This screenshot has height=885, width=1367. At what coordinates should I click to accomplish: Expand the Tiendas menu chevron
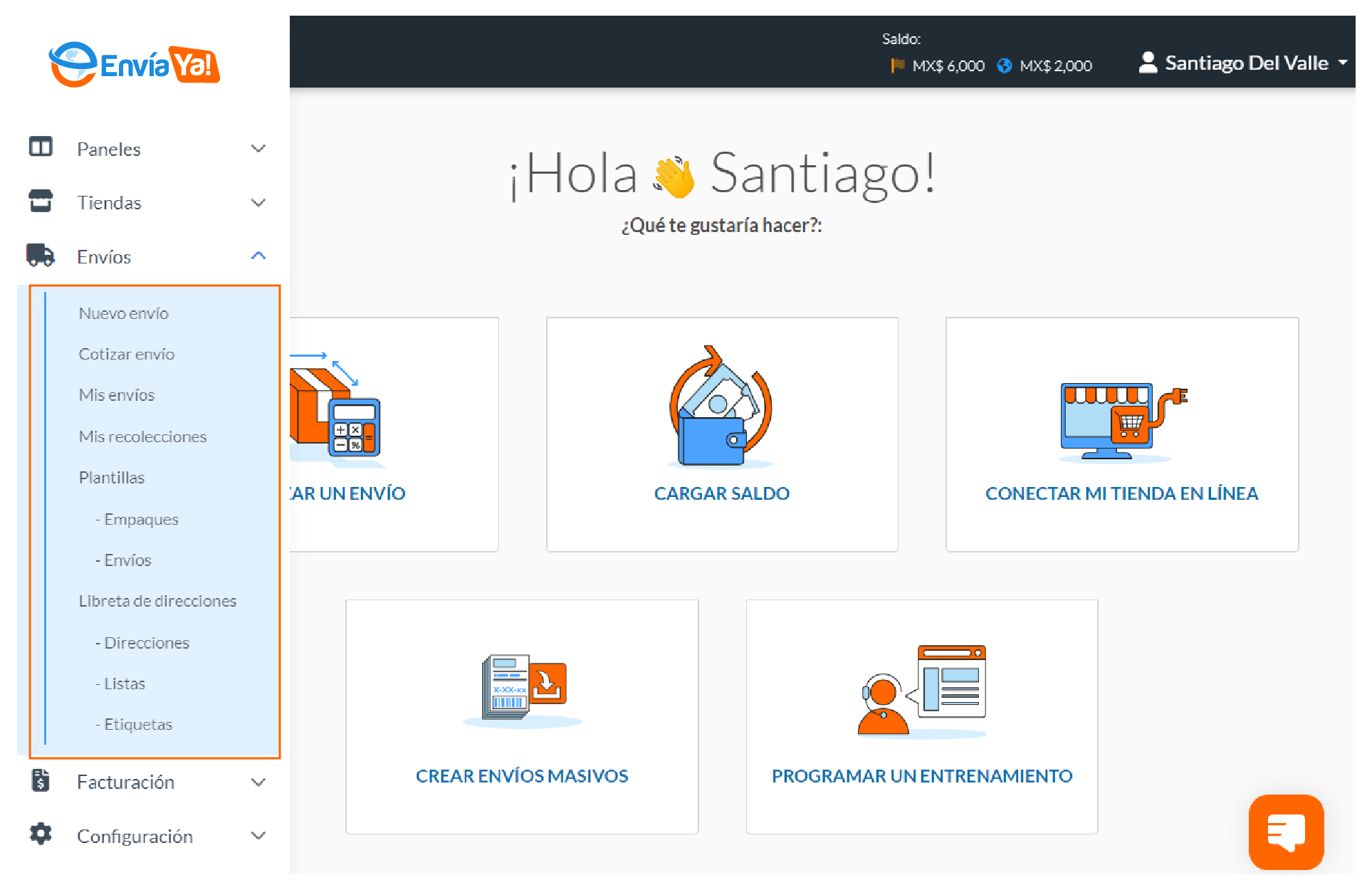258,202
